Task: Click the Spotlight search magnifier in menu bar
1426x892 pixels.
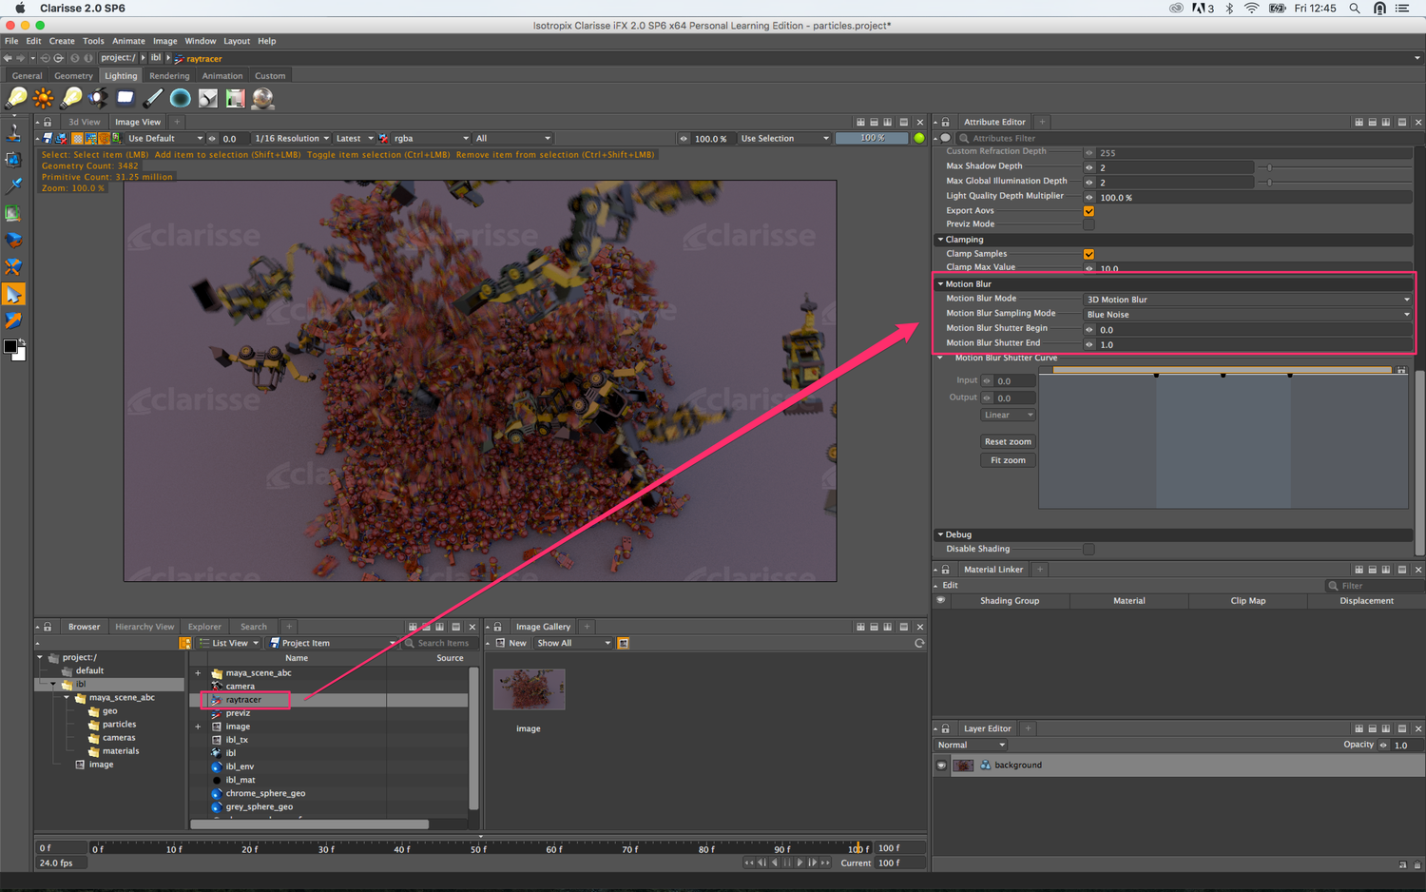Action: (x=1355, y=9)
